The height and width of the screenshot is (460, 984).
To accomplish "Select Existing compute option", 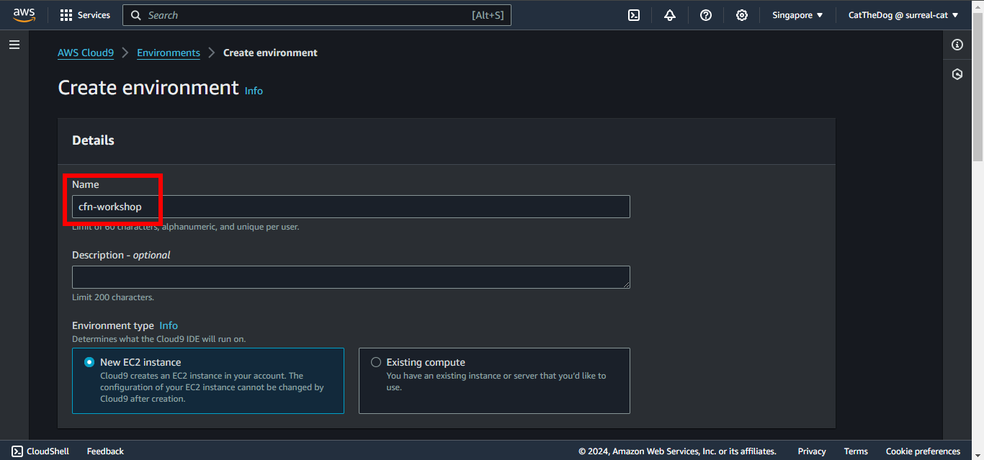I will pos(376,362).
